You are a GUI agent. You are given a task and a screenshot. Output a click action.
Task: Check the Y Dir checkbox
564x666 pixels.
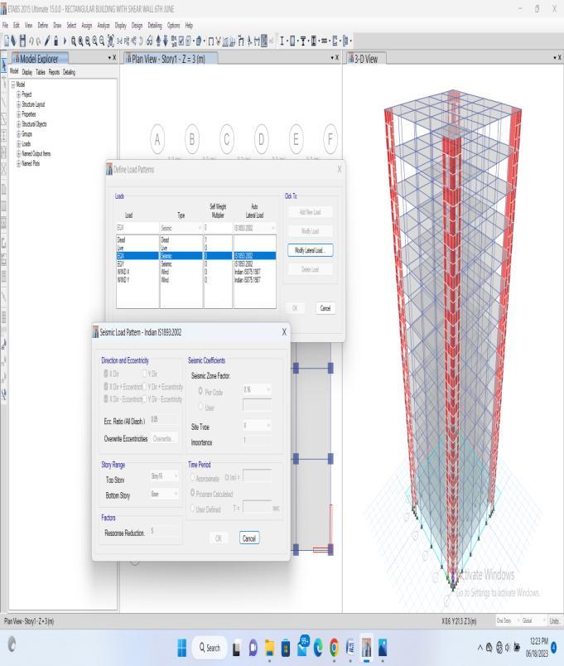144,374
